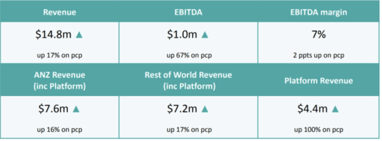Click the up arrow next to $7.2m
The width and height of the screenshot is (382, 141).
pos(205,109)
